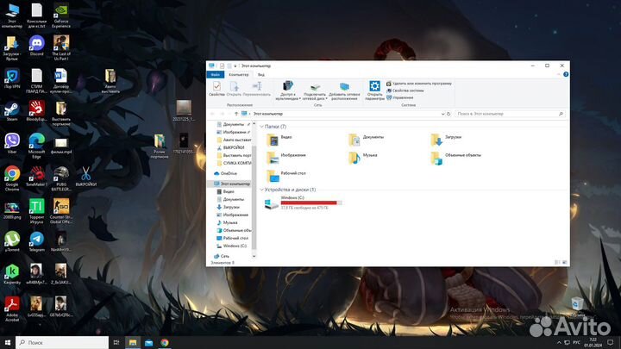This screenshot has width=621, height=349.
Task: Open Task View on taskbar
Action: [x=116, y=342]
